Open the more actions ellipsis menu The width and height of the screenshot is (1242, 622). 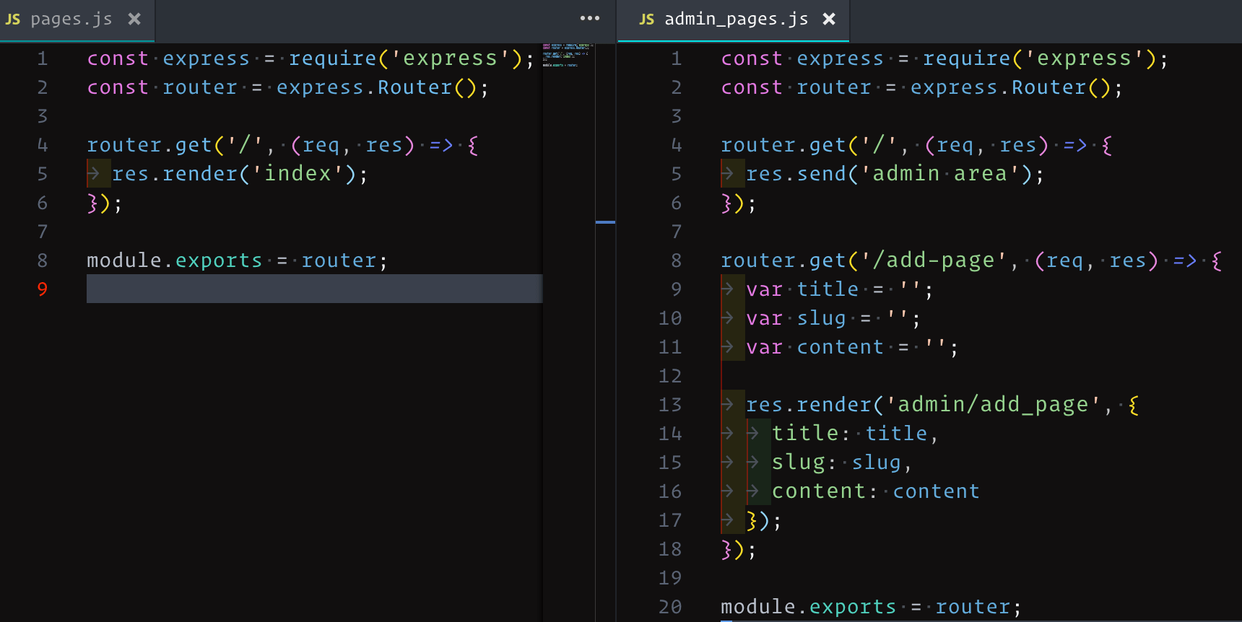pos(590,18)
